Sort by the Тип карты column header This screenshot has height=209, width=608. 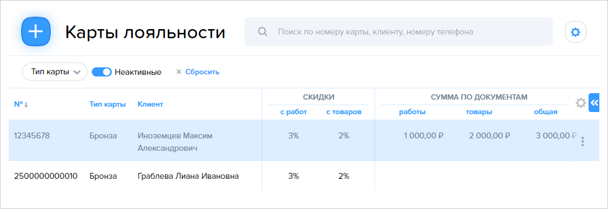(107, 104)
